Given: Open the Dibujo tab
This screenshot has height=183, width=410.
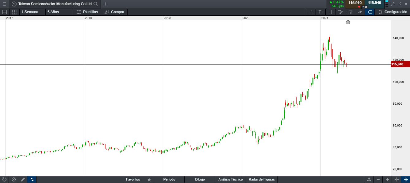Looking at the screenshot, I should (x=200, y=179).
